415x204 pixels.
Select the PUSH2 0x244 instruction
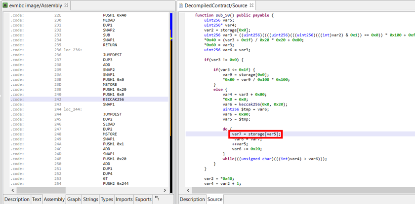coord(116,184)
